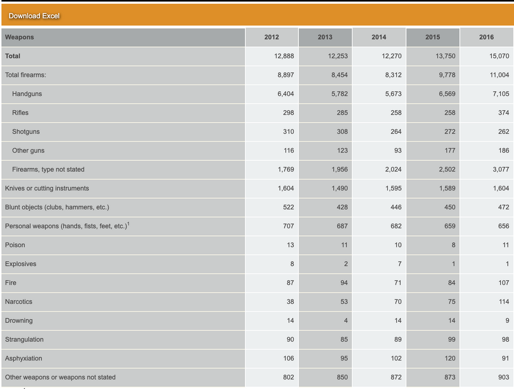
Task: Select Shotguns 2013 value 308
Action: (x=342, y=132)
